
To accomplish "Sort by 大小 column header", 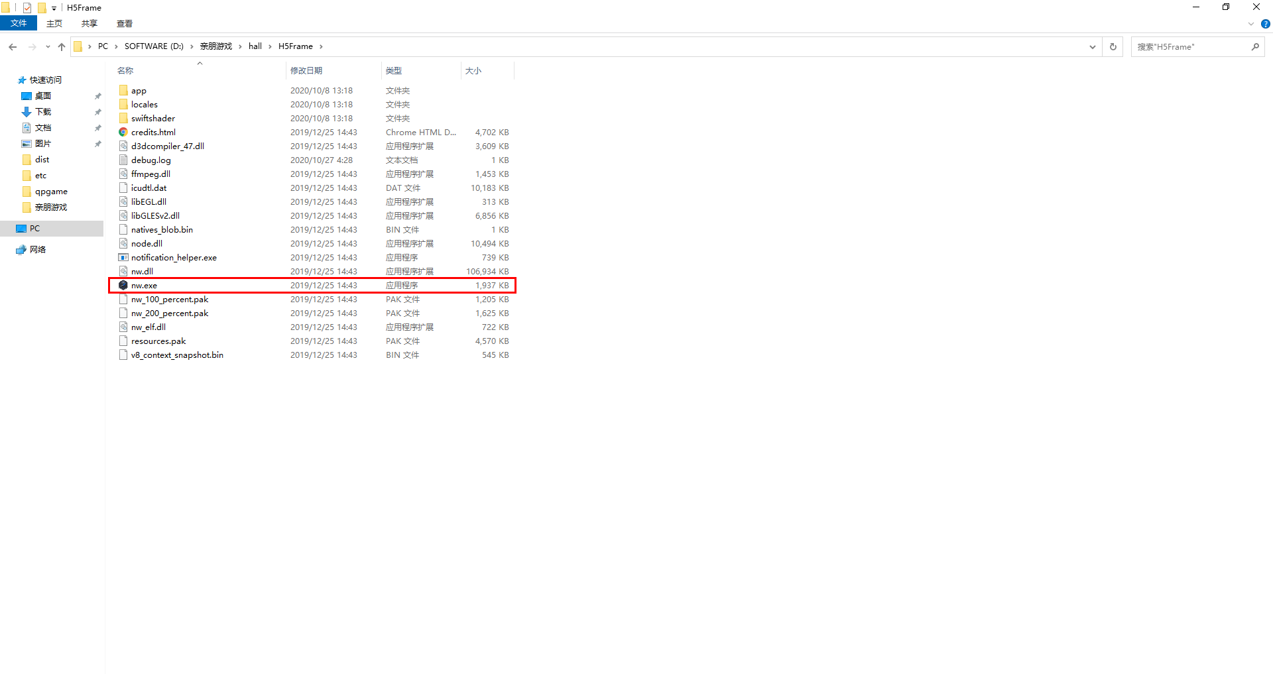I will pyautogui.click(x=487, y=70).
